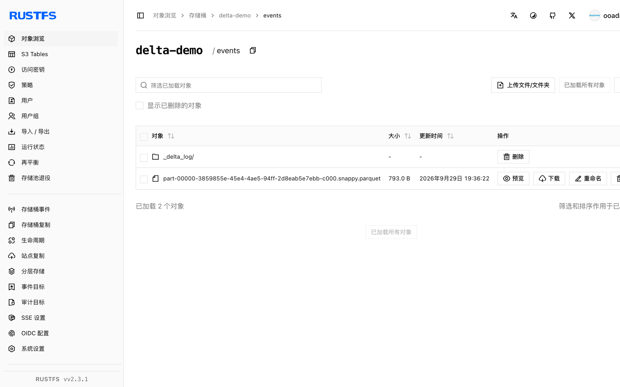Viewport: 620px width, 387px height.
Task: Open 对象浏览 in the sidebar
Action: 61,39
